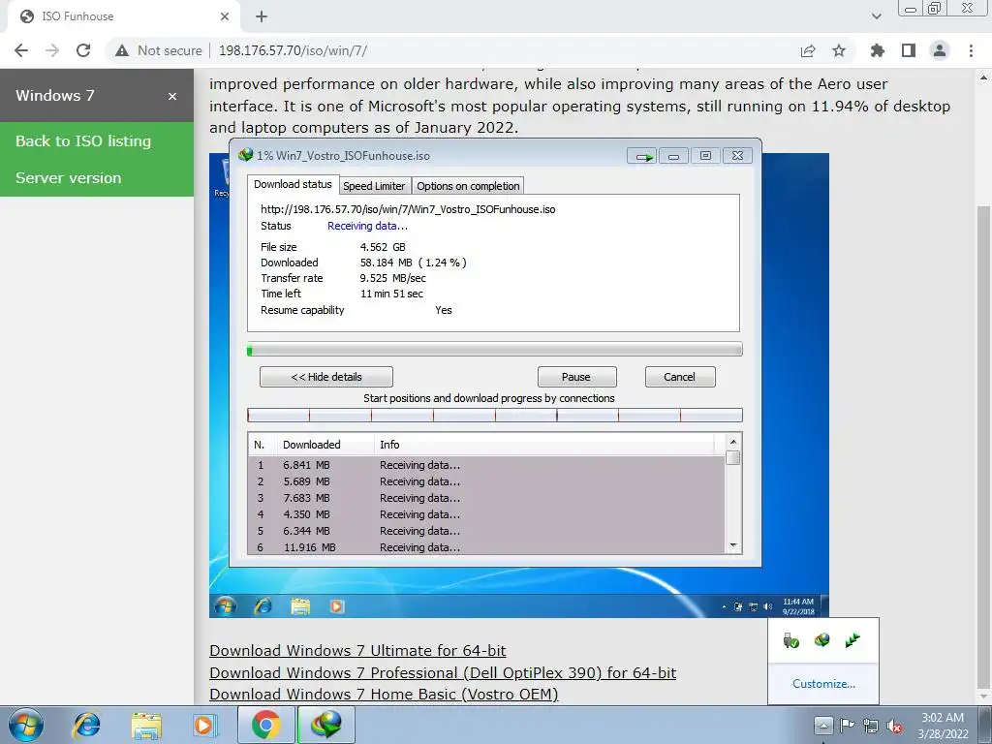Switch to Internet Download Manager taskbar icon
The image size is (992, 744).
coord(326,725)
